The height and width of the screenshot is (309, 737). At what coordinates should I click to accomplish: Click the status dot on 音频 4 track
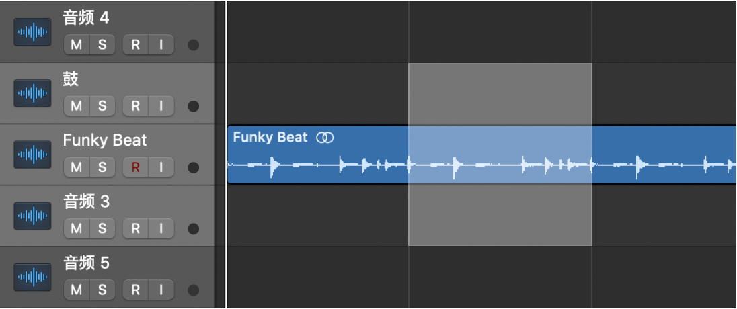194,46
